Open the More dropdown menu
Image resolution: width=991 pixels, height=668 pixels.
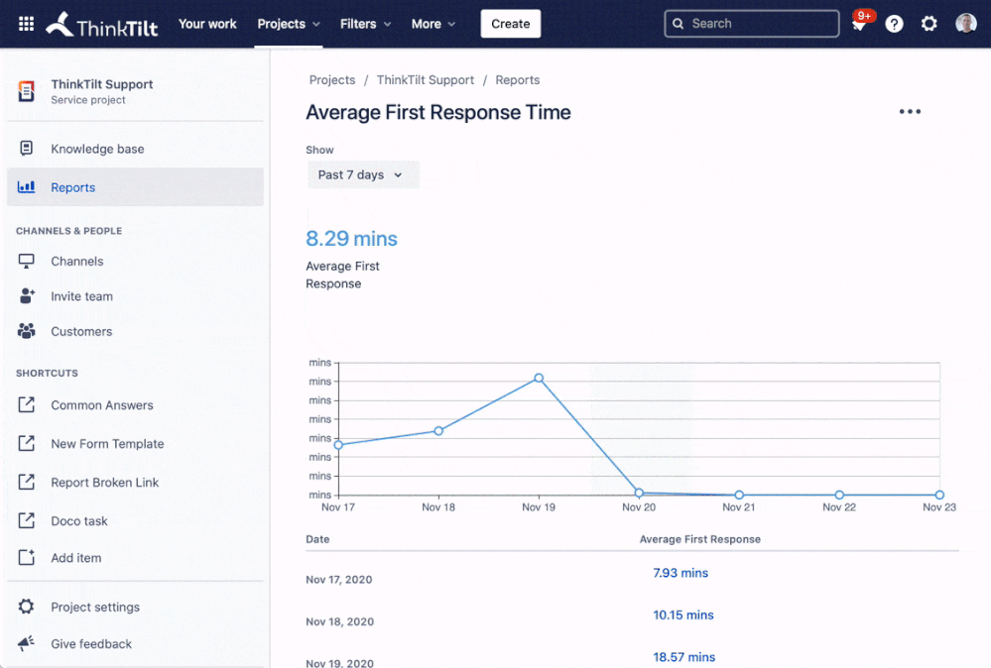[434, 24]
